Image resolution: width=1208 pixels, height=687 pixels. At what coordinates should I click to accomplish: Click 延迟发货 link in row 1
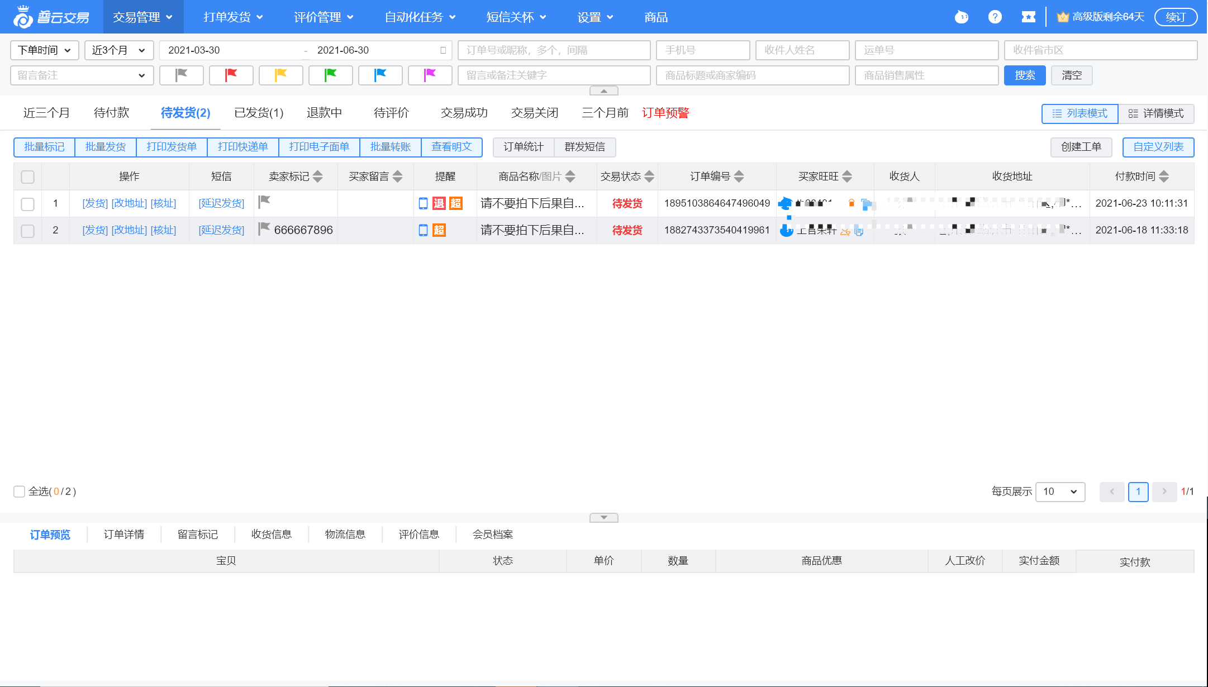[221, 203]
